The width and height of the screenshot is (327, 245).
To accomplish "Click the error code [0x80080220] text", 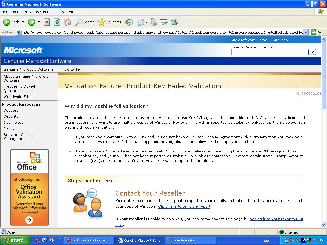I will 308,93.
